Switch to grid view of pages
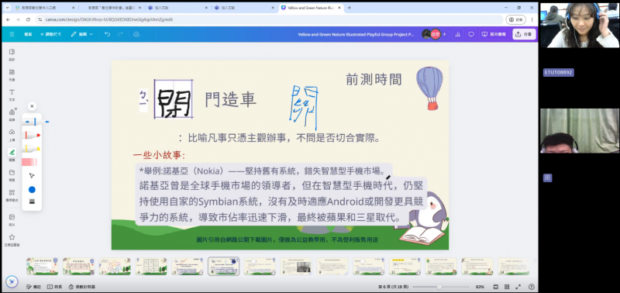This screenshot has height=293, width=620. (507, 287)
